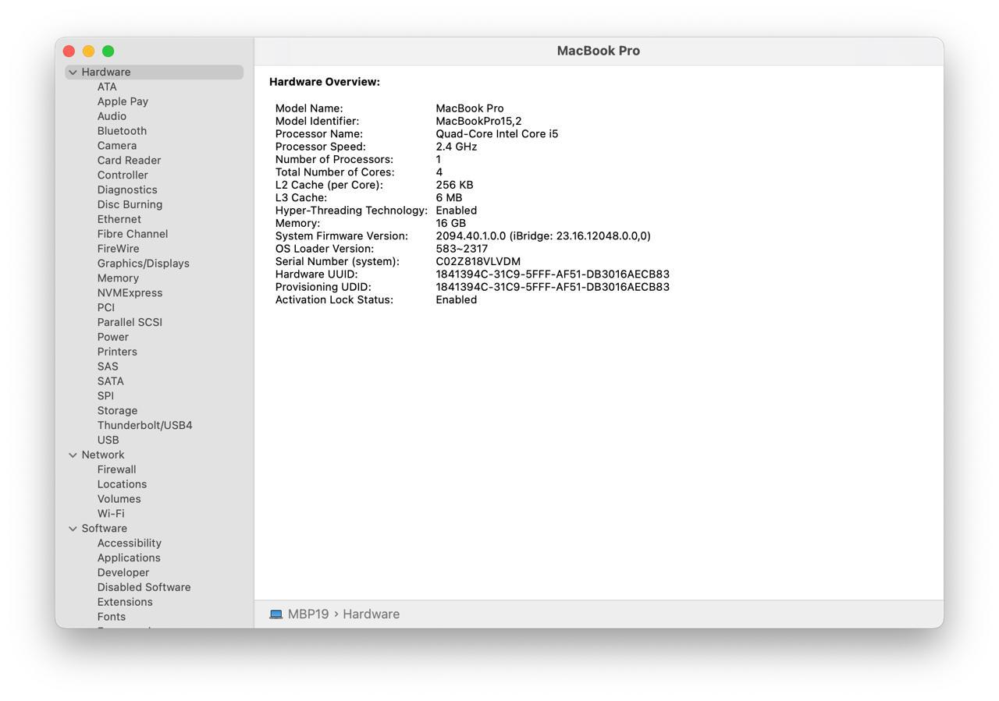Show Storage information
Screen dimensions: 999x701
(x=117, y=411)
